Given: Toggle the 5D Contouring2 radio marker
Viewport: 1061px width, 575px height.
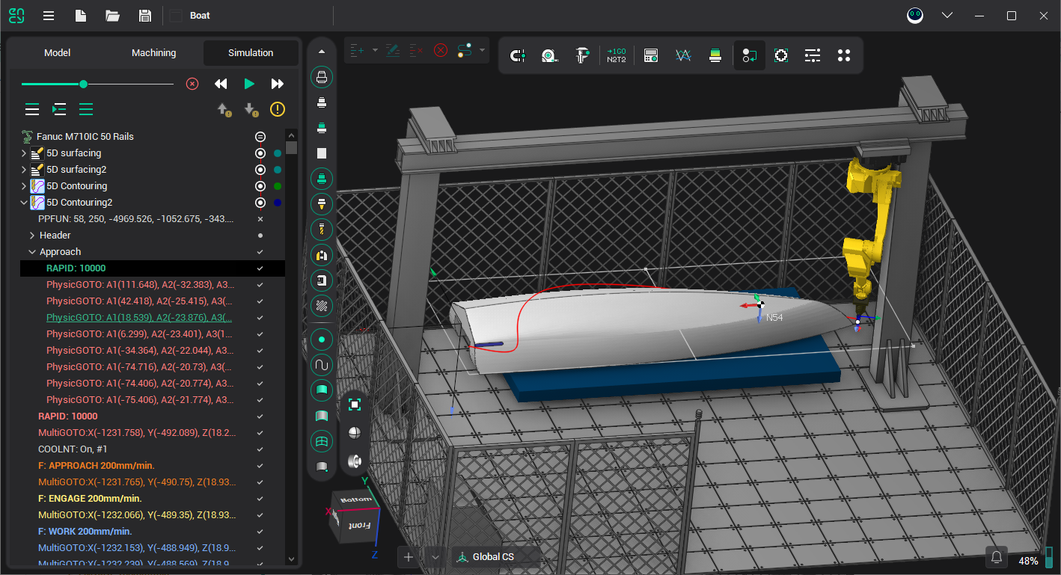Looking at the screenshot, I should 260,203.
